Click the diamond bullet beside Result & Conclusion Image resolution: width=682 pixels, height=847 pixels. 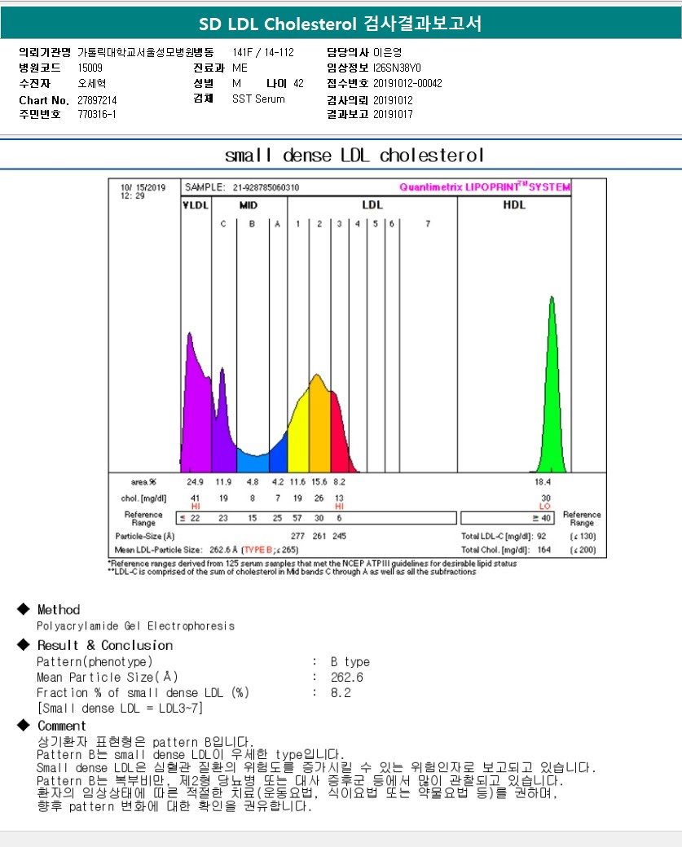point(23,645)
